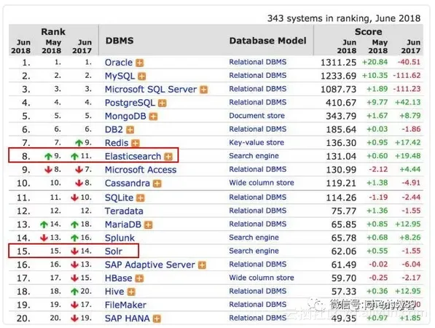Click Relational DBMS in Oracle row
The width and height of the screenshot is (435, 328).
[x=258, y=62]
